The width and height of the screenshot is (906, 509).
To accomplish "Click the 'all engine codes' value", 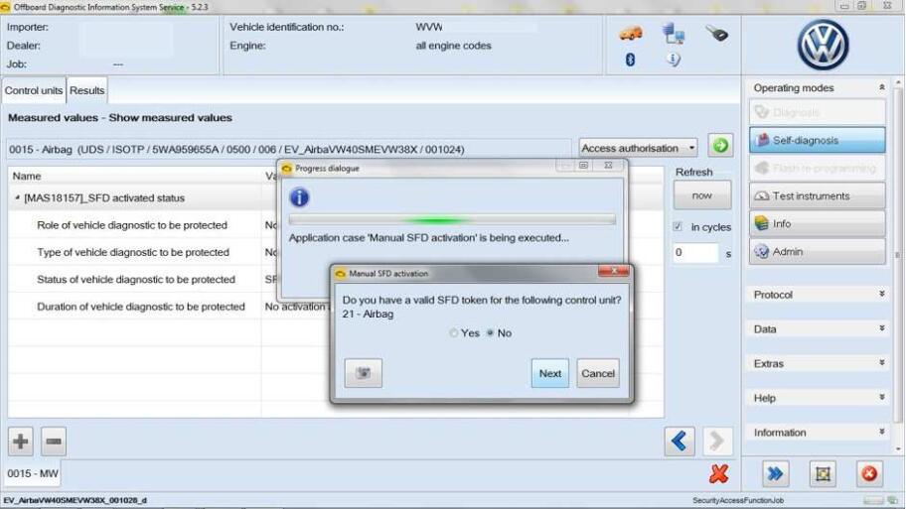I will pos(454,46).
